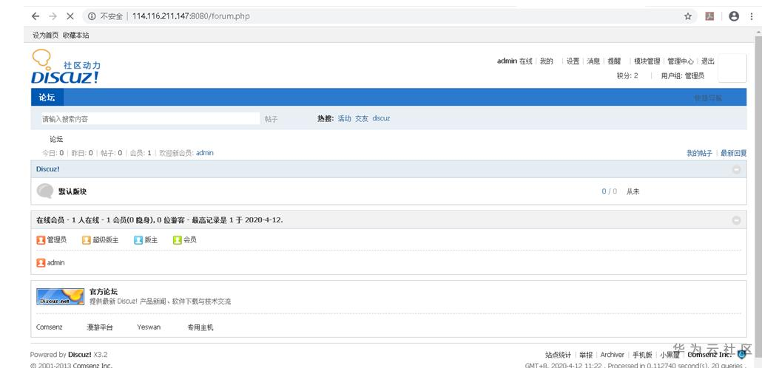Open the 默认版块 forum
The height and width of the screenshot is (368, 762).
(73, 191)
